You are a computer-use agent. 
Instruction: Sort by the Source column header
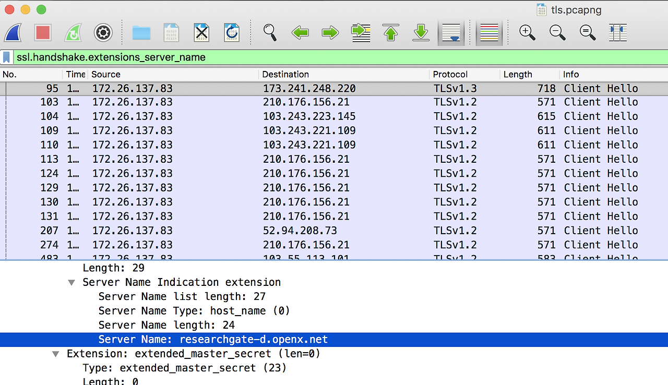(x=173, y=75)
